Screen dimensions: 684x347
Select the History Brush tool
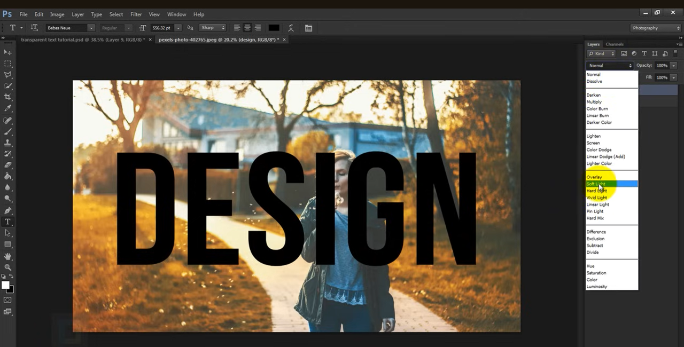click(x=7, y=154)
